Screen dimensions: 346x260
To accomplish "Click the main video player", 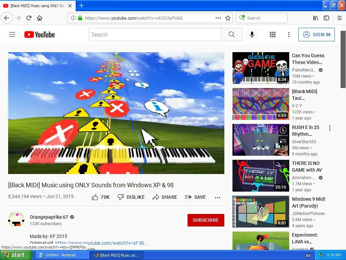I will coord(116,113).
